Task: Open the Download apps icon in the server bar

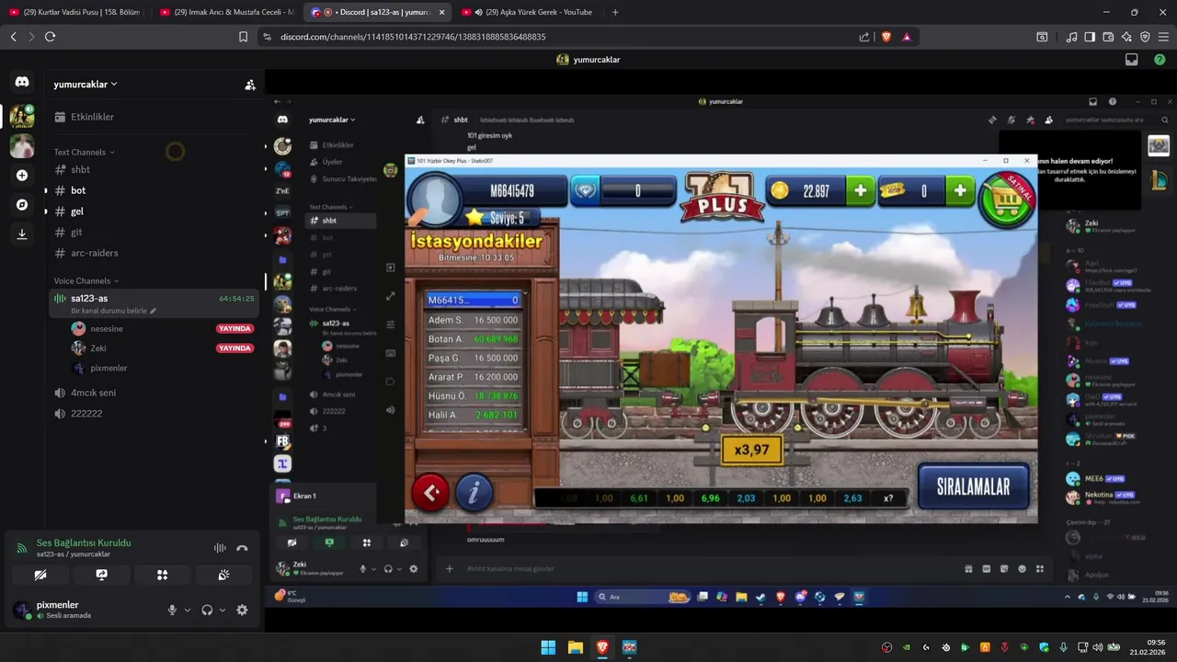Action: click(22, 234)
